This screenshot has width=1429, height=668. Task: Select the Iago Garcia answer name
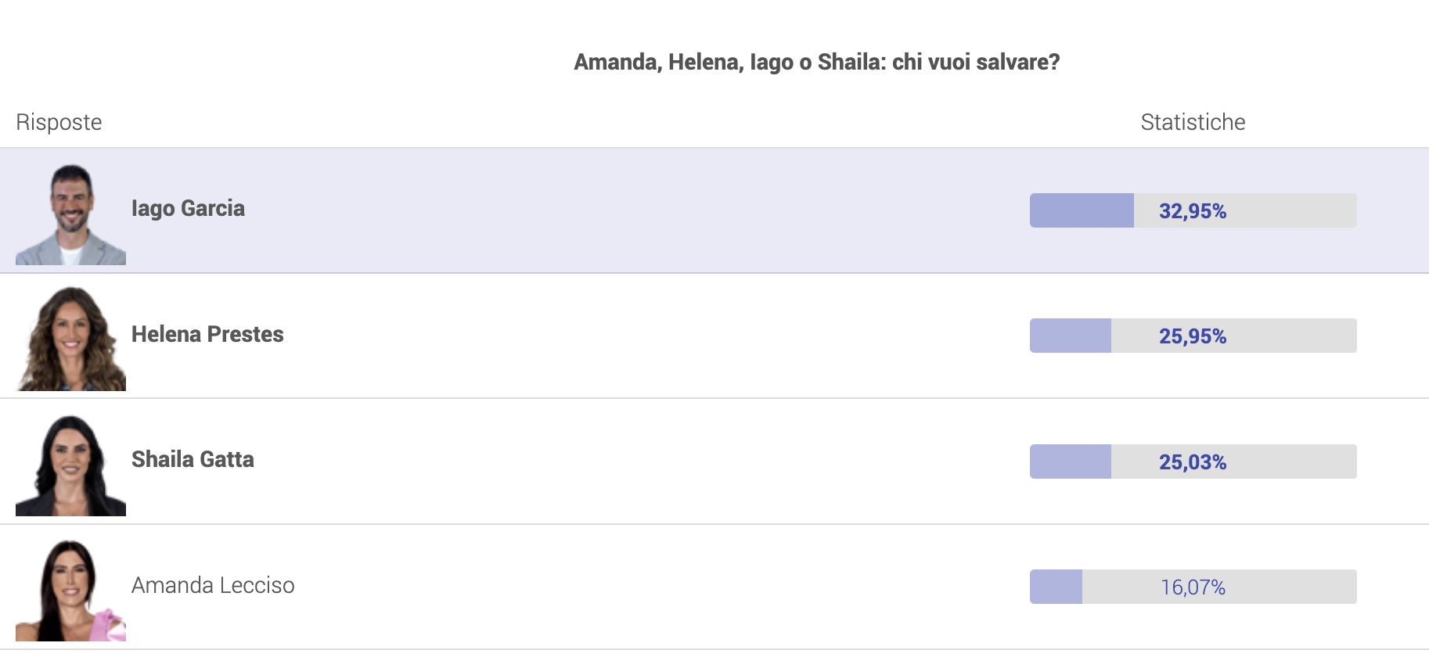(188, 208)
